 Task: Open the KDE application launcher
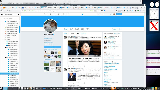coord(1,88)
